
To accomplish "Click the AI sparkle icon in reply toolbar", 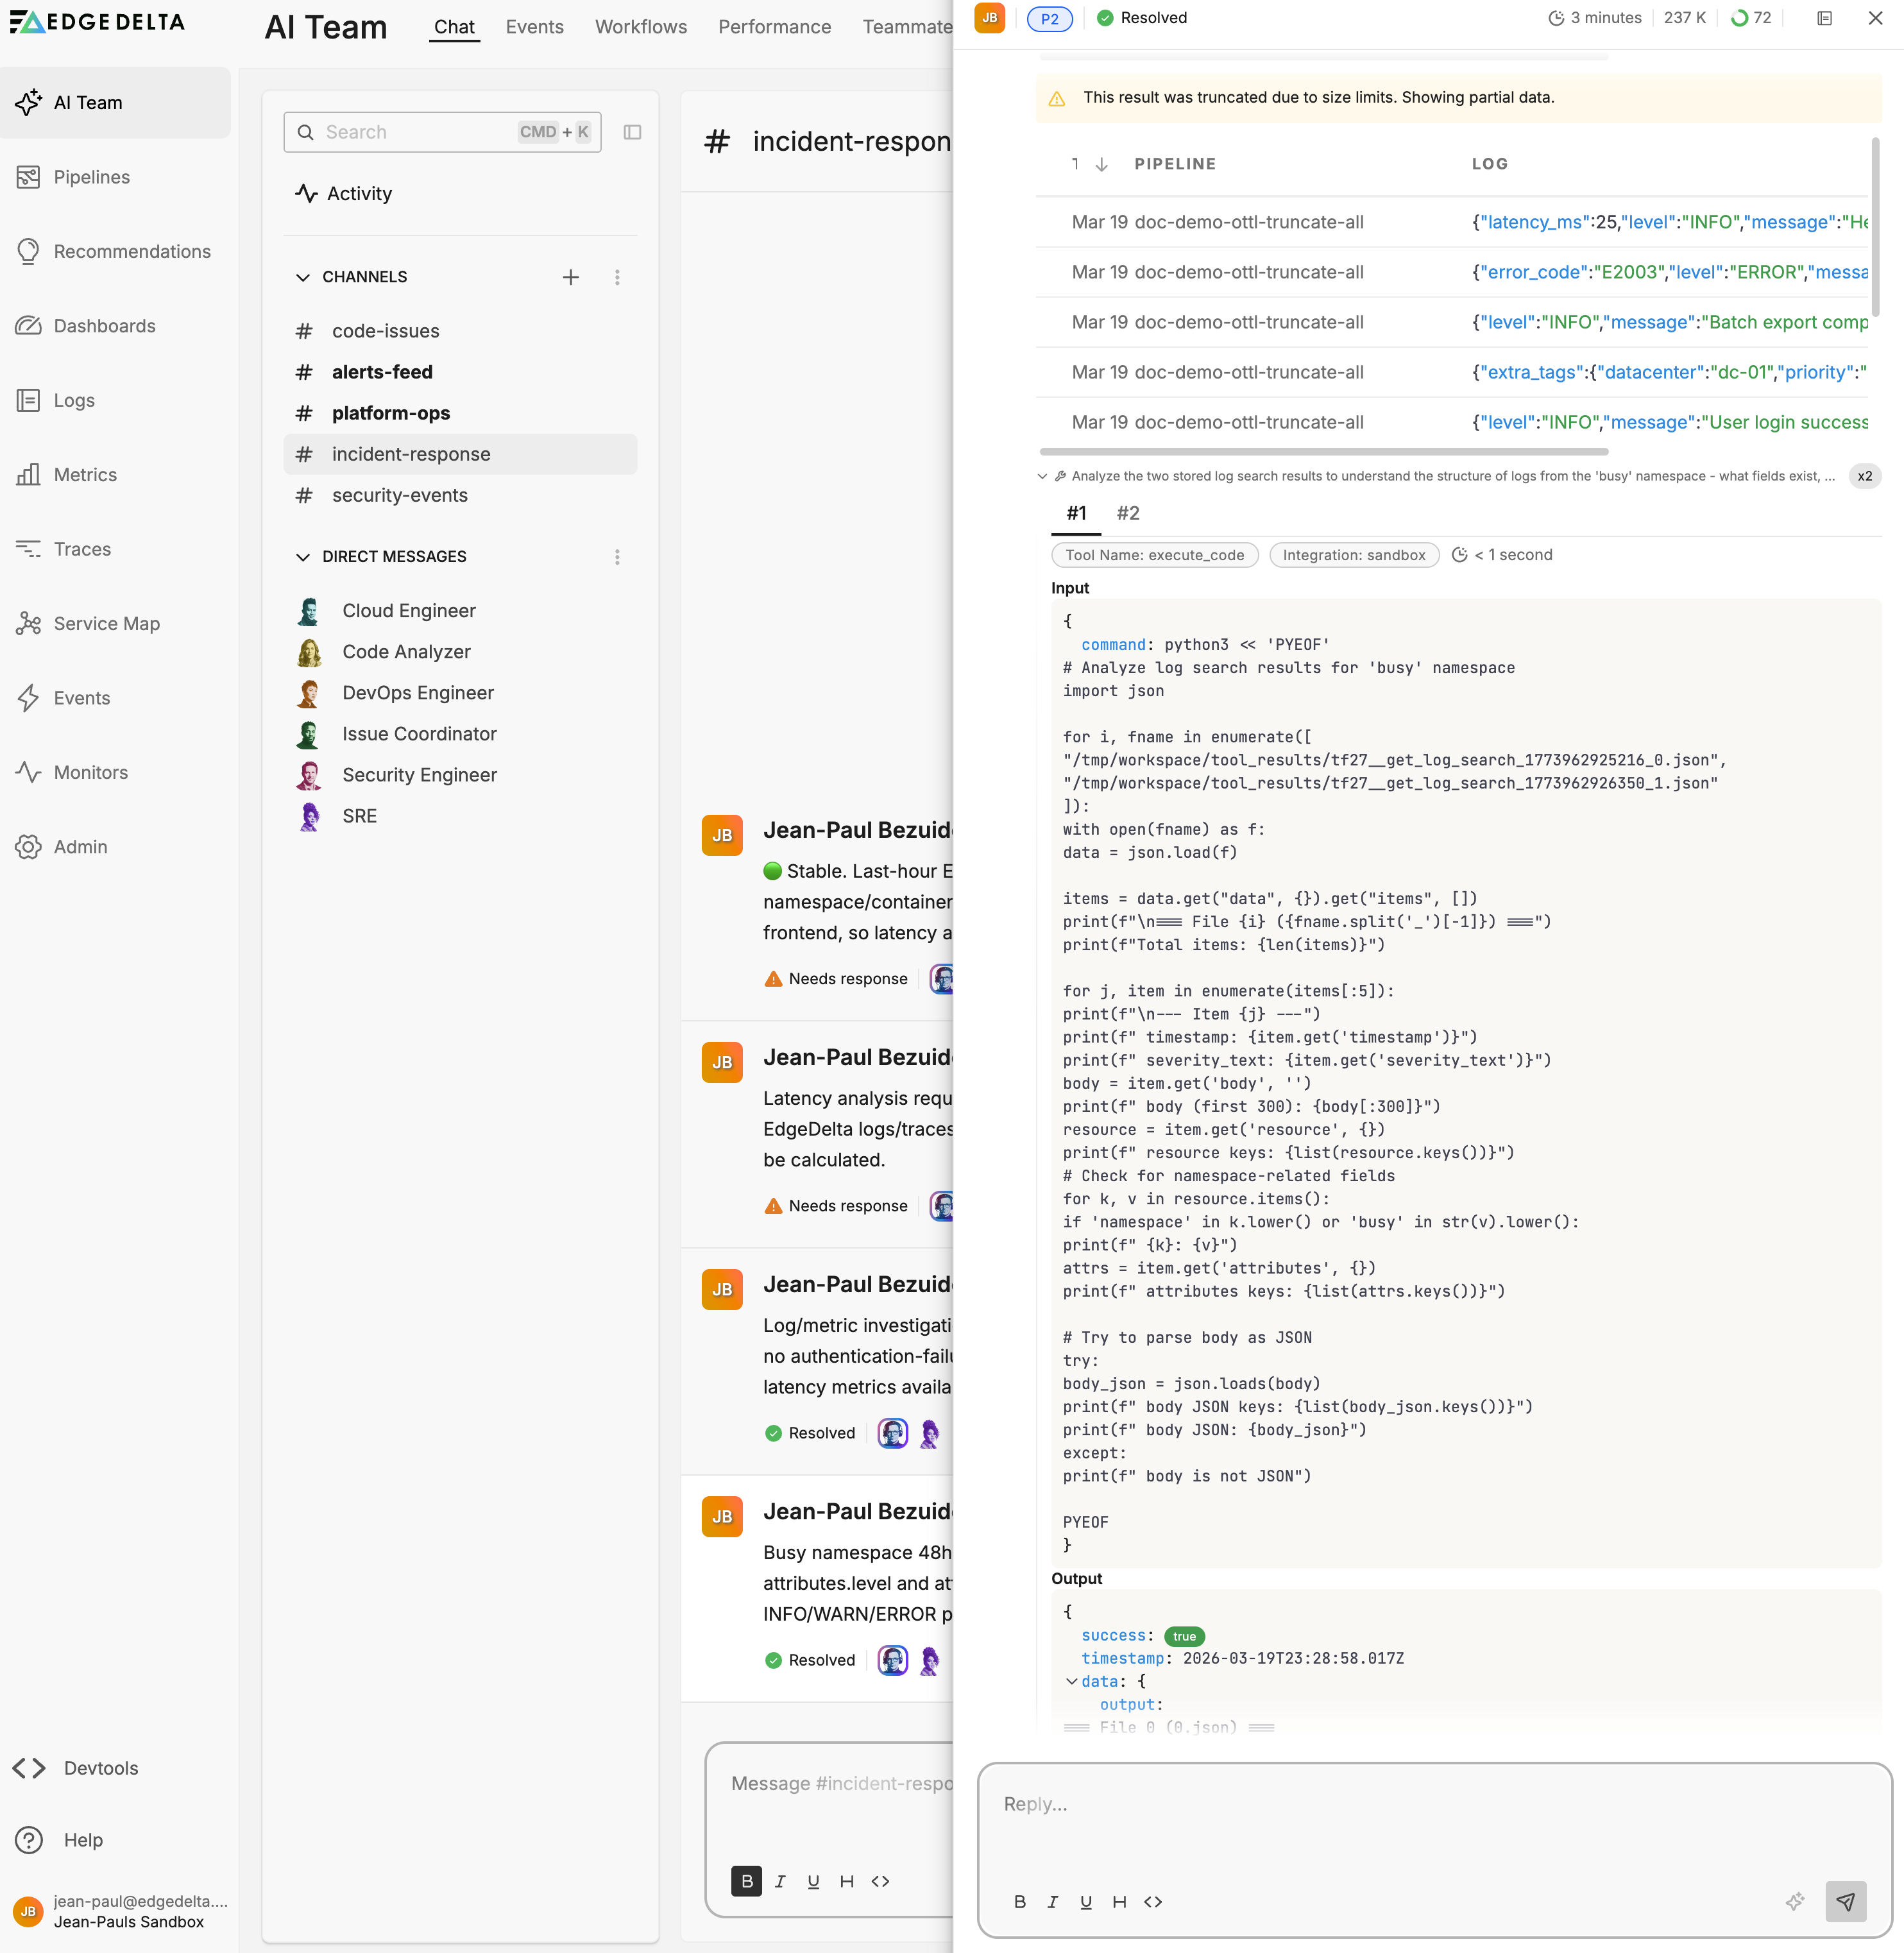I will pos(1795,1901).
